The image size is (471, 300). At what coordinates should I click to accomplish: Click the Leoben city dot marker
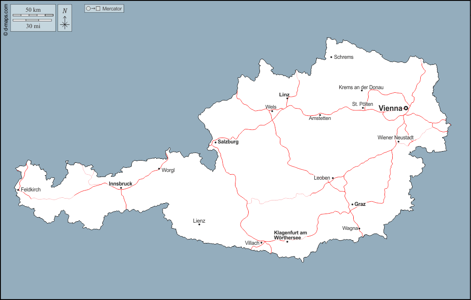click(x=333, y=178)
